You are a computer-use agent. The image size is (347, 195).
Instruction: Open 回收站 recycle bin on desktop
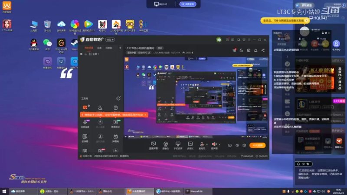(x=47, y=26)
